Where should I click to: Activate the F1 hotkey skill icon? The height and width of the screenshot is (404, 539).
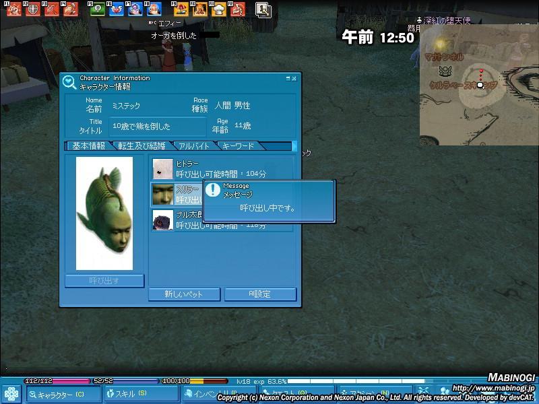(x=13, y=9)
